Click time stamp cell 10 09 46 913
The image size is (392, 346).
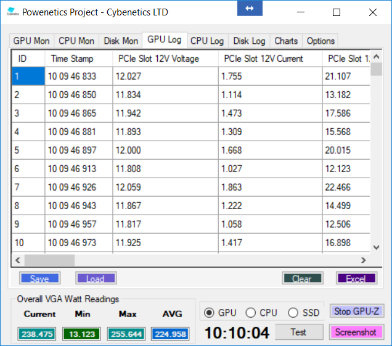(x=79, y=168)
